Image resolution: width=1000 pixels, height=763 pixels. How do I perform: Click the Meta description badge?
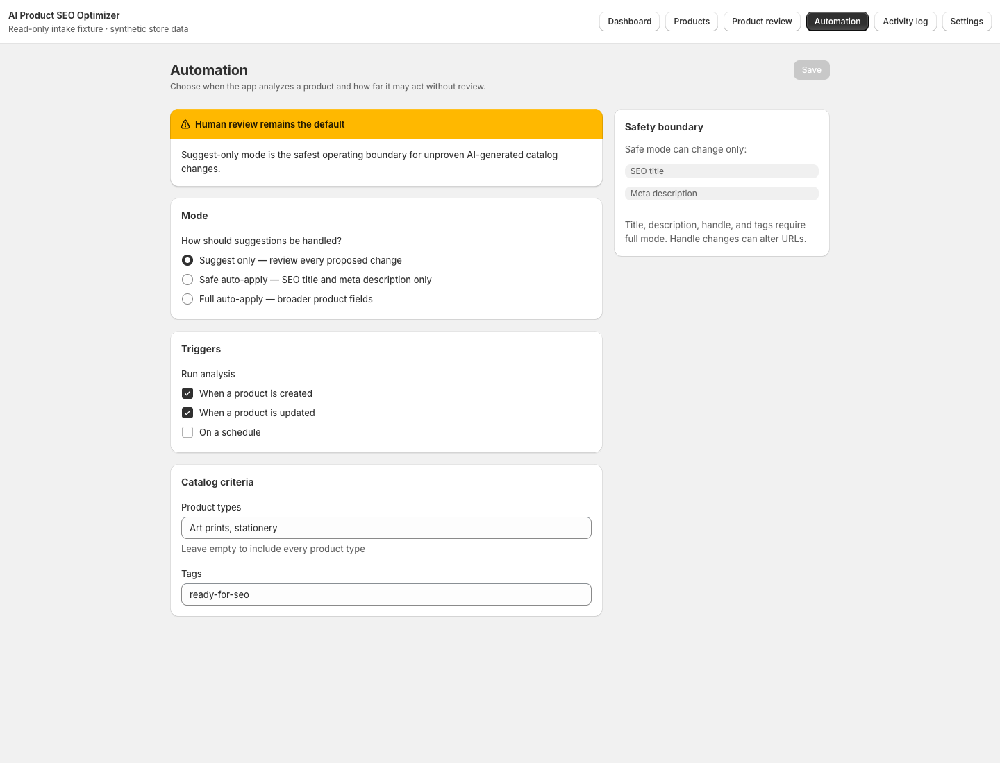pos(722,194)
